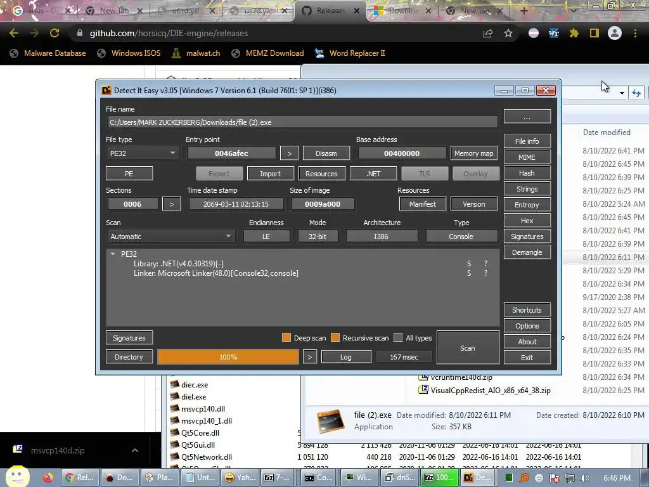Start the Scan with the big button
The width and height of the screenshot is (649, 487).
click(x=468, y=348)
